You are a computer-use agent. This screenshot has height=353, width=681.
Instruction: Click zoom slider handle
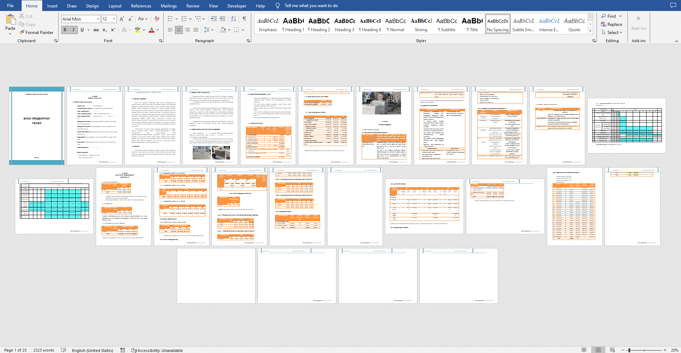(629, 350)
